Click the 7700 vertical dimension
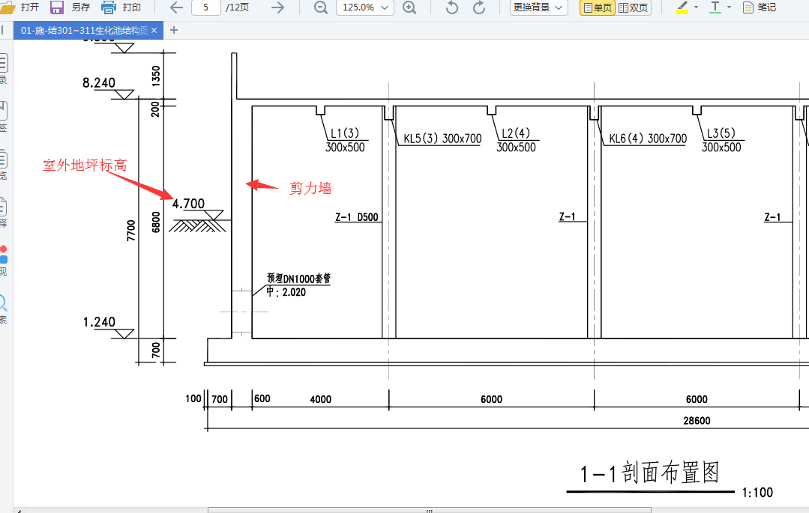Screen dimensions: 809x513 pos(131,231)
